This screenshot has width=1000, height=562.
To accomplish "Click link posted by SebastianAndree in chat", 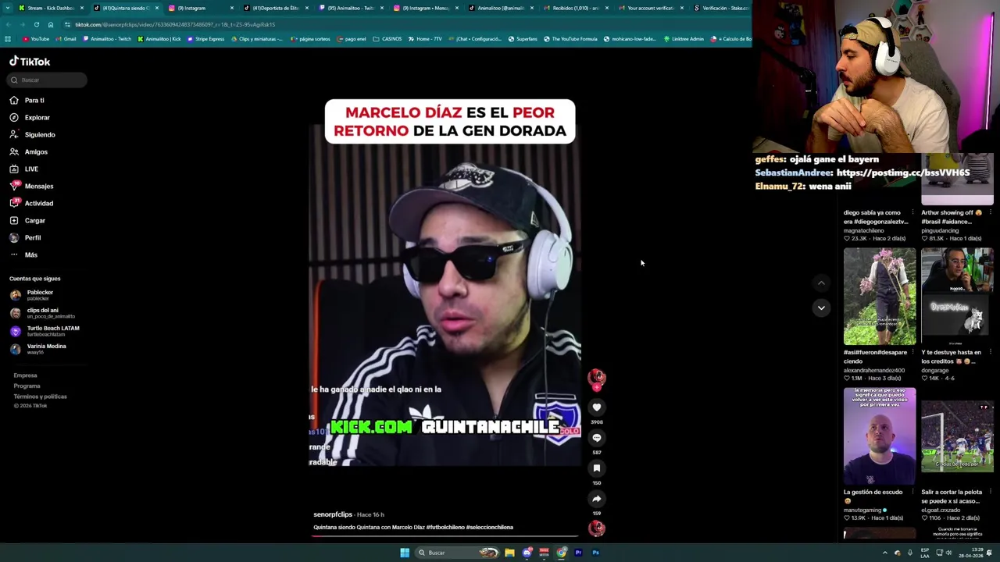I will 902,173.
